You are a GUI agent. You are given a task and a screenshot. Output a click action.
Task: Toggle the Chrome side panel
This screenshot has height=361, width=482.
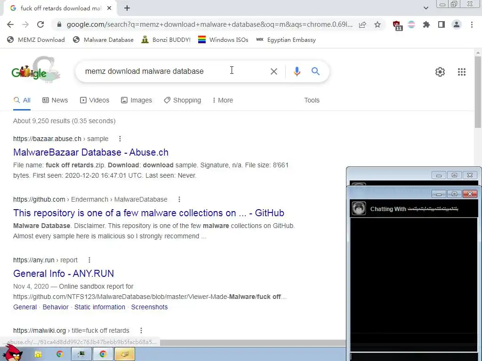pyautogui.click(x=442, y=24)
